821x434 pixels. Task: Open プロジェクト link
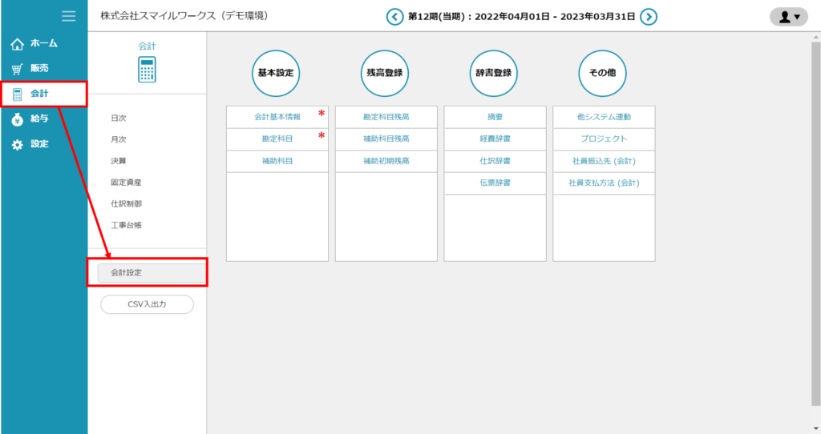click(x=605, y=139)
